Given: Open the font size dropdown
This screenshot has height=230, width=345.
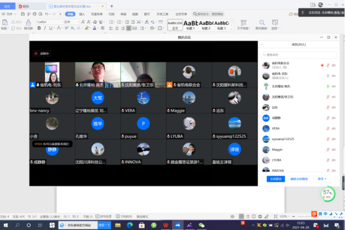Looking at the screenshot, I should pos(71,22).
